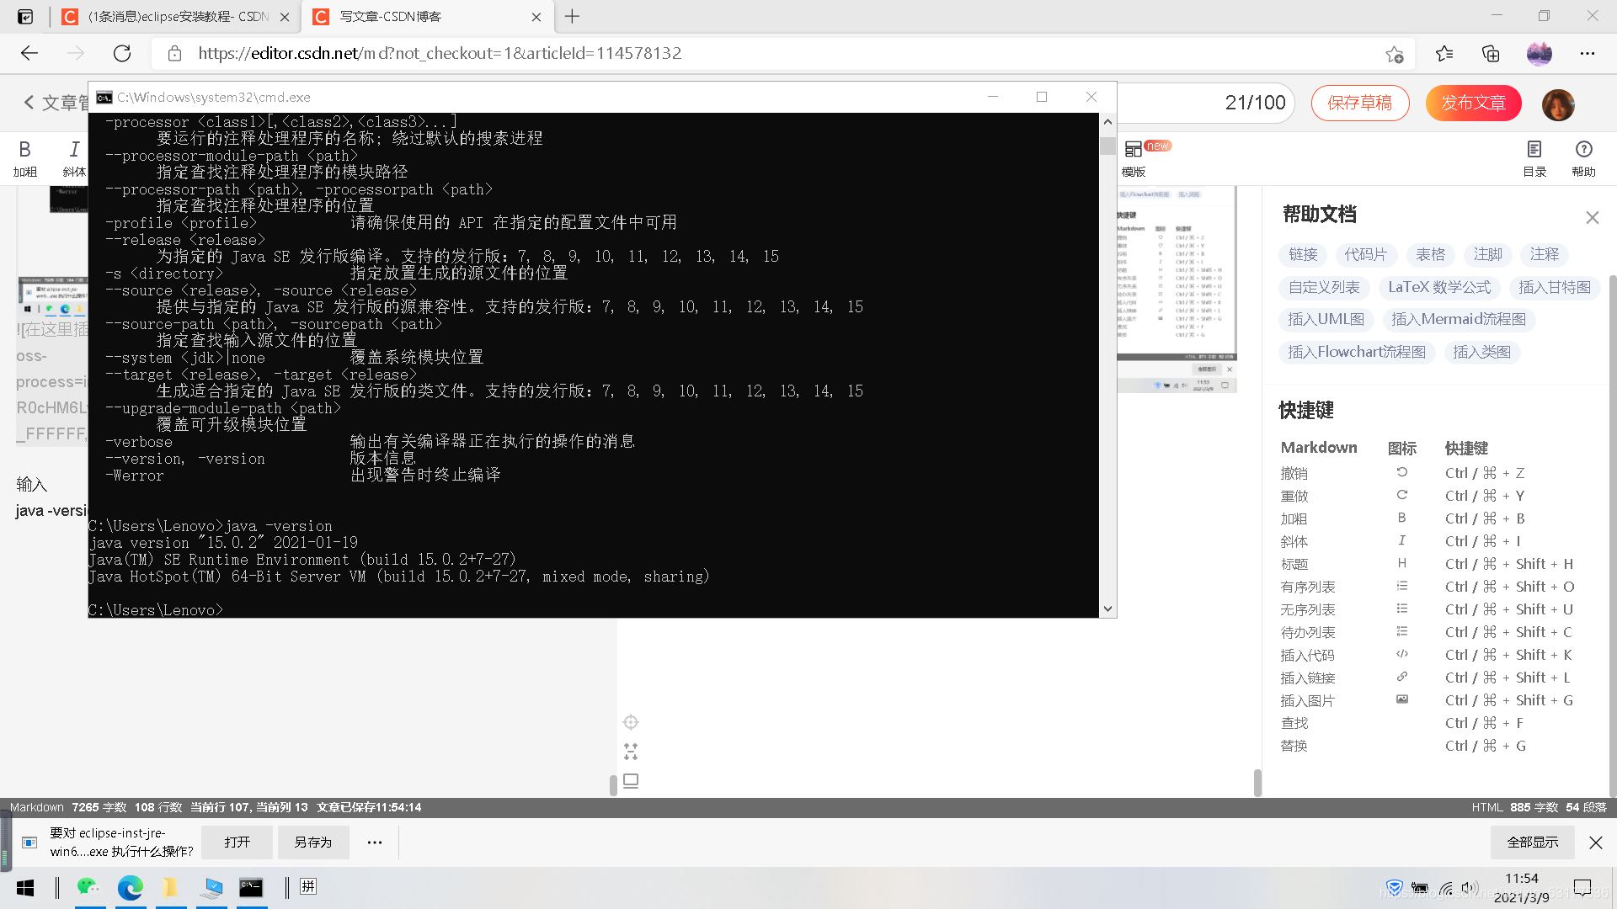The height and width of the screenshot is (909, 1617).
Task: Toggle the 拼 input method indicator
Action: [307, 887]
